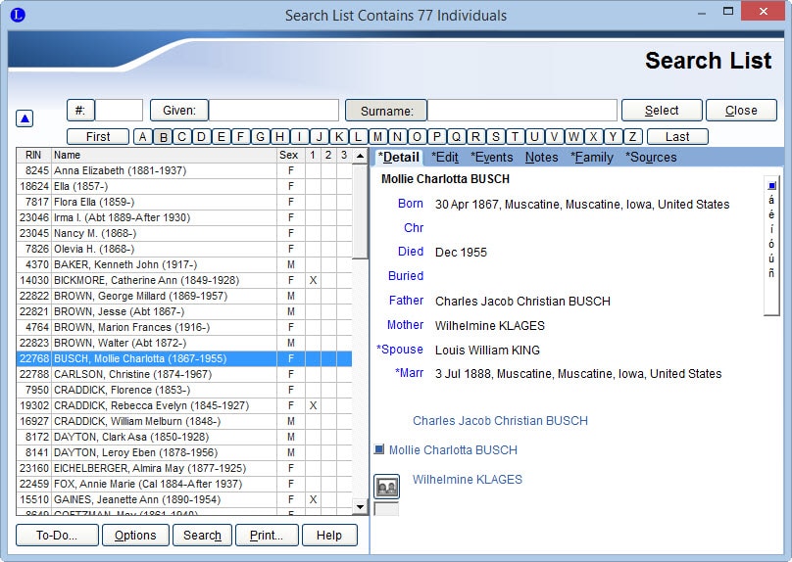Click the list's vertical scrollbar thumb
The image size is (792, 562).
tap(360, 211)
